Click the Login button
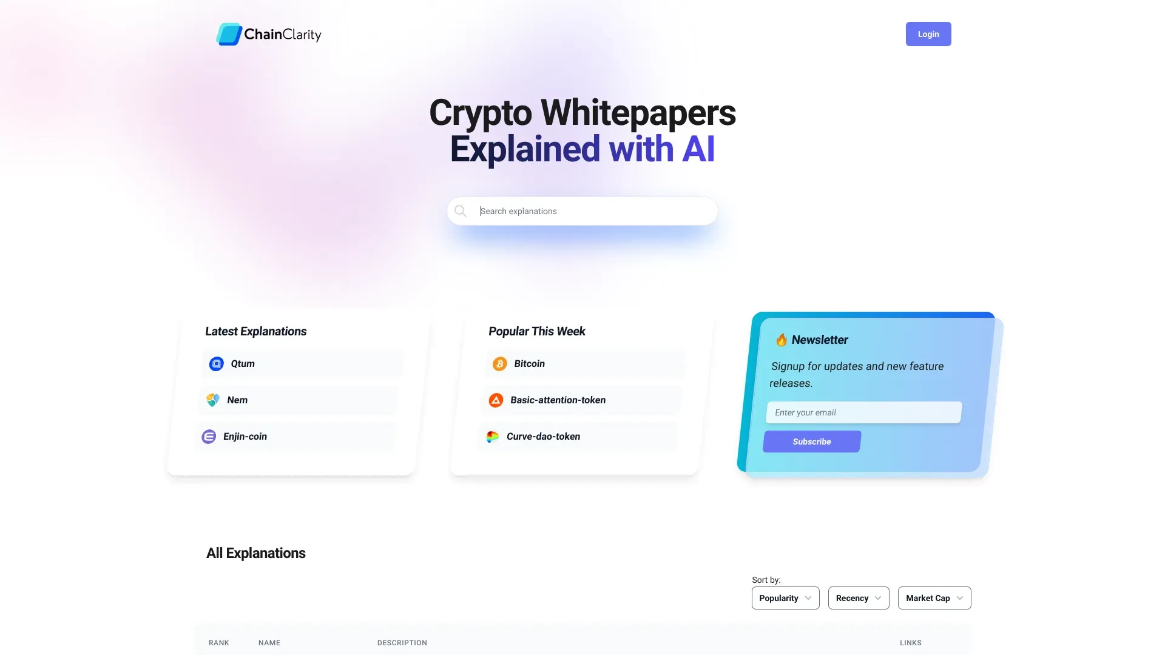 (928, 33)
